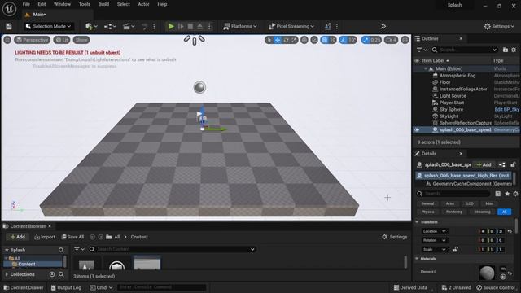Show favorite properties with star icon
Image resolution: width=521 pixels, height=293 pixels.
pos(506,194)
